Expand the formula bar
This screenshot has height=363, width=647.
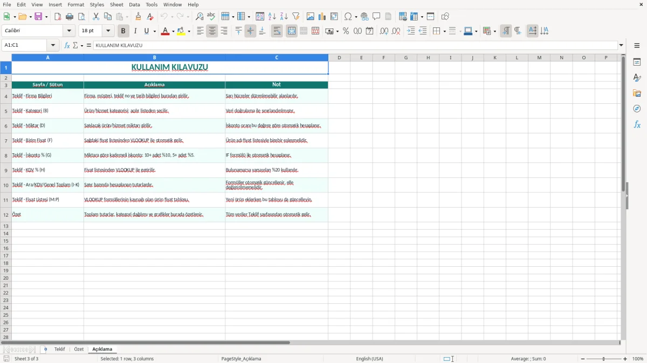[621, 45]
